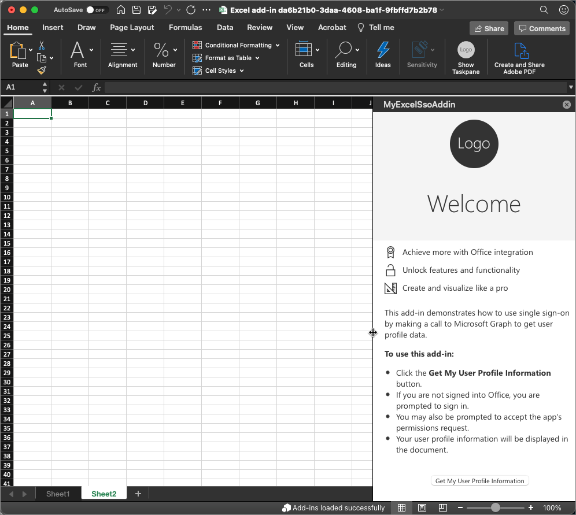Screen dimensions: 576x515
Task: Click the Copy icon in the ribbon
Action: [42, 58]
